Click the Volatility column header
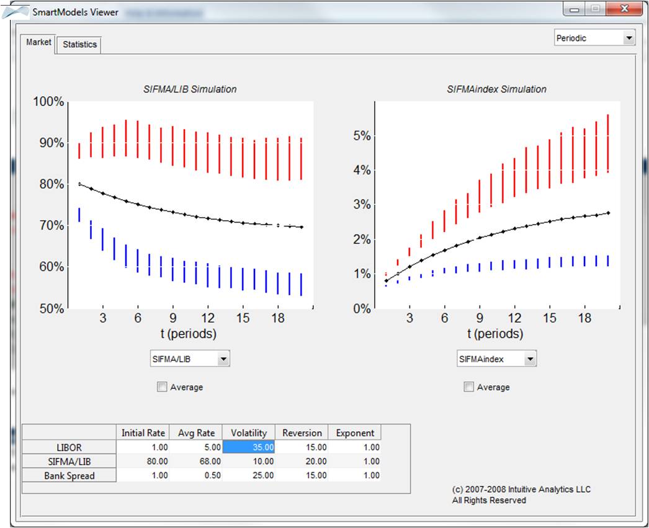 248,432
